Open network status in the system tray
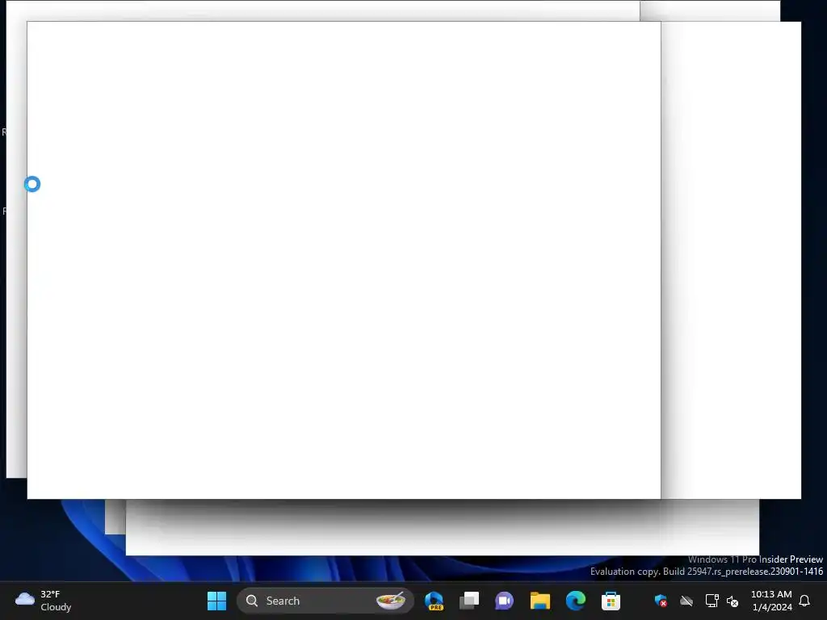The image size is (827, 620). point(712,601)
